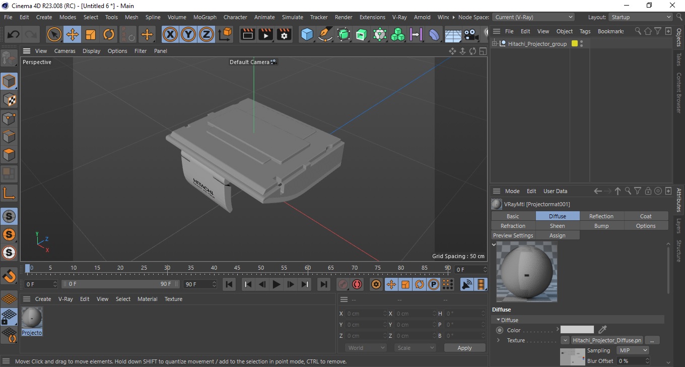Toggle Enable Axis icon

pyautogui.click(x=9, y=193)
